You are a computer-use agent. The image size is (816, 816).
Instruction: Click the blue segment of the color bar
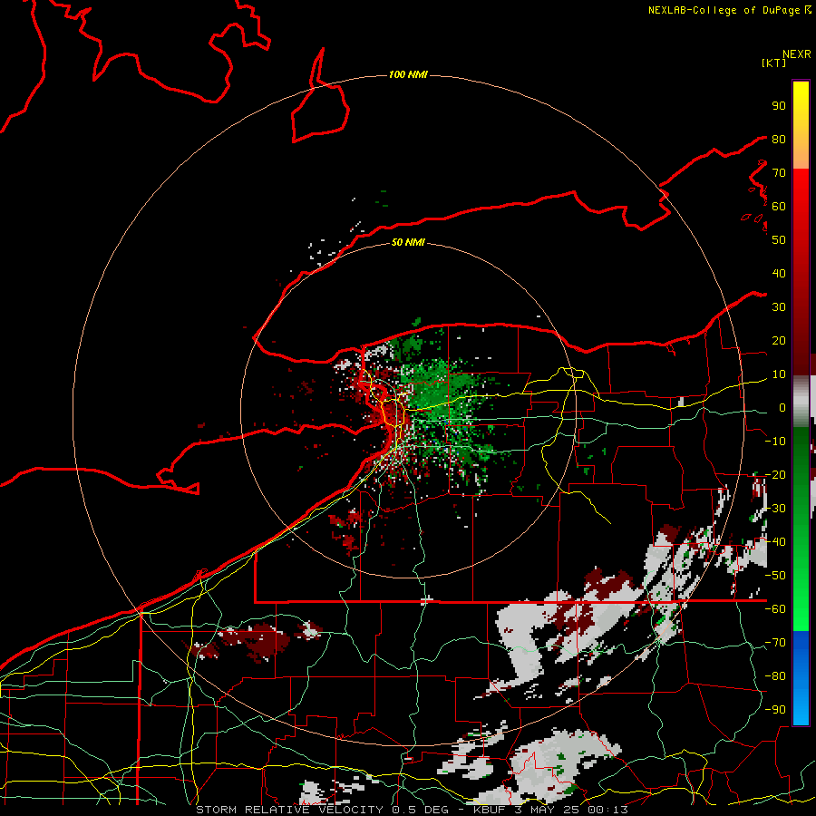(x=801, y=677)
